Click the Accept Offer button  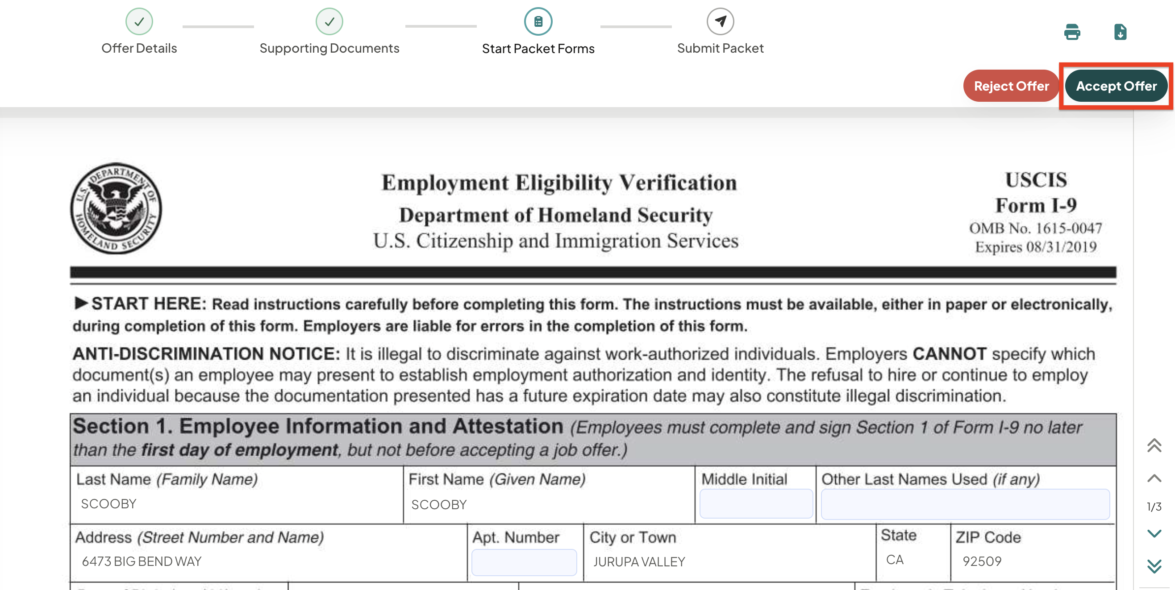pyautogui.click(x=1116, y=86)
